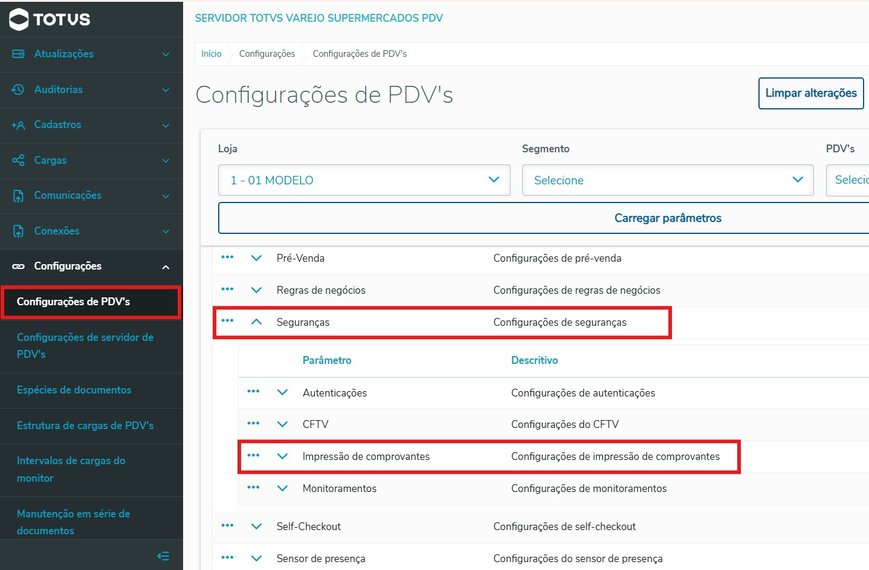Click the Limpar alterações button

811,93
